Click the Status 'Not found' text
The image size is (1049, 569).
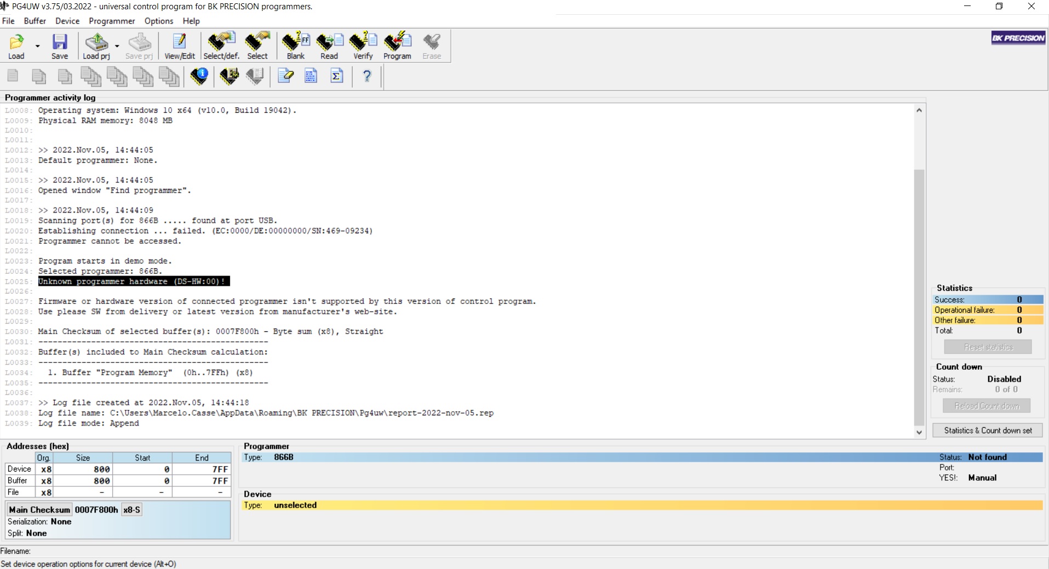tap(988, 457)
